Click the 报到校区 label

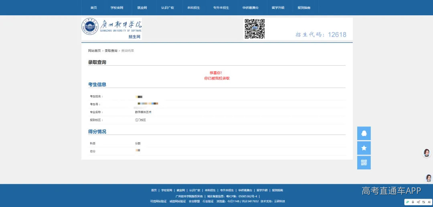point(96,120)
